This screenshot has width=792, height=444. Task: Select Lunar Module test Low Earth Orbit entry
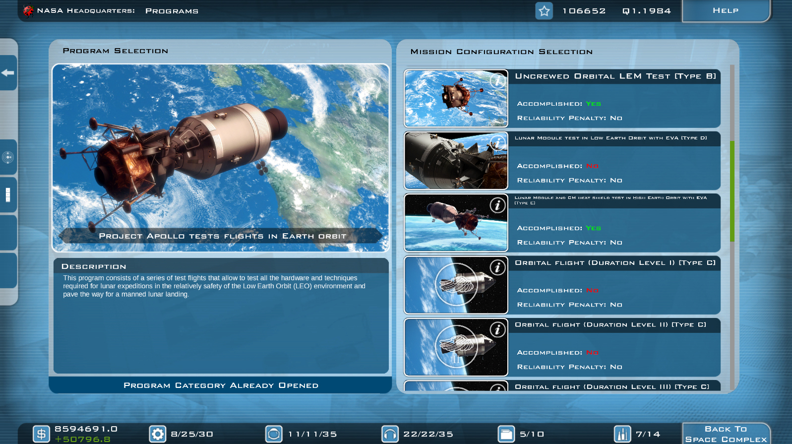[x=614, y=161]
